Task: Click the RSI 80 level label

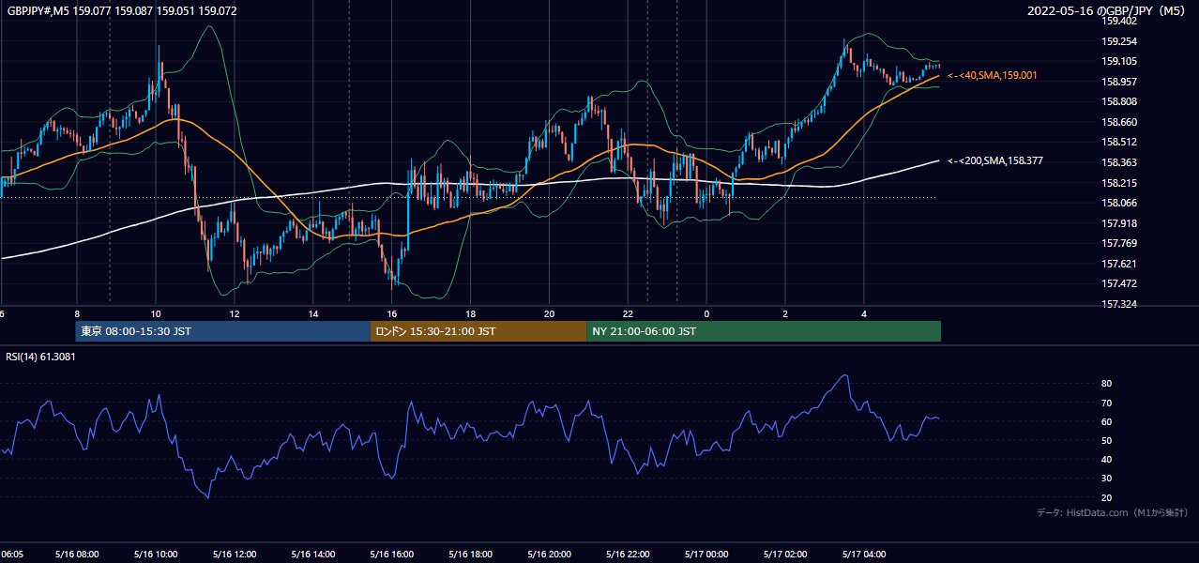Action: tap(1106, 384)
